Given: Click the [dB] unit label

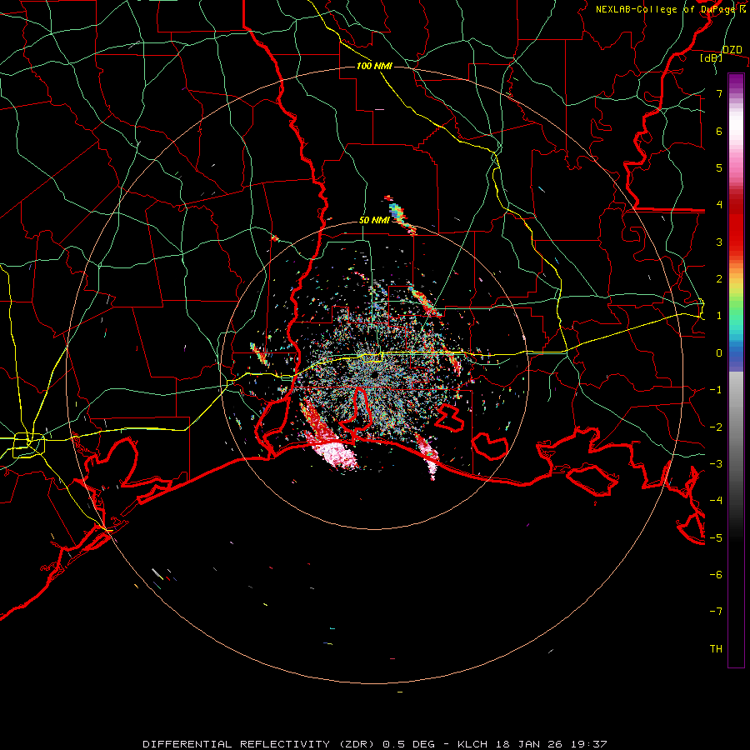Looking at the screenshot, I should tap(712, 57).
